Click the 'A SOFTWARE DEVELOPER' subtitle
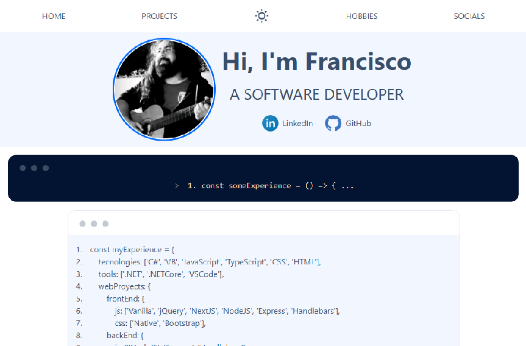526x346 pixels. pos(317,94)
